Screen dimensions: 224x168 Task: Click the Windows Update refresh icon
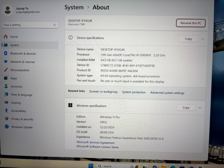coord(7,127)
